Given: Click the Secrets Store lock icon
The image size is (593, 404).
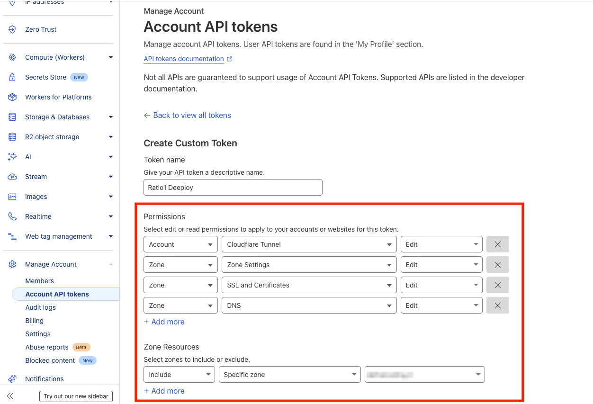Looking at the screenshot, I should pos(13,77).
